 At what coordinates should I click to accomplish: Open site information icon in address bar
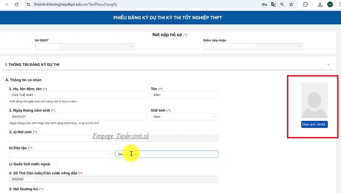click(28, 4)
